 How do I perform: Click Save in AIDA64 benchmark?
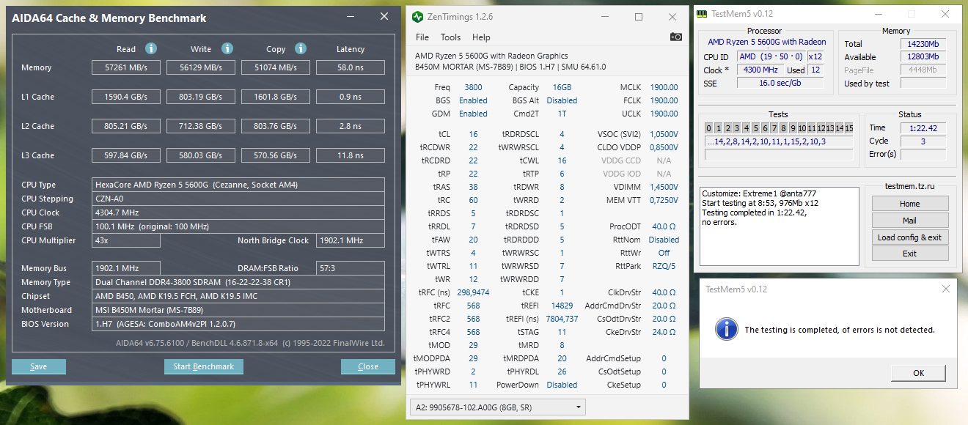pos(39,366)
